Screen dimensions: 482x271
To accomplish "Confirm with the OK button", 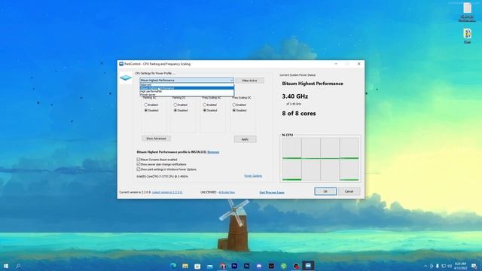I will click(325, 191).
